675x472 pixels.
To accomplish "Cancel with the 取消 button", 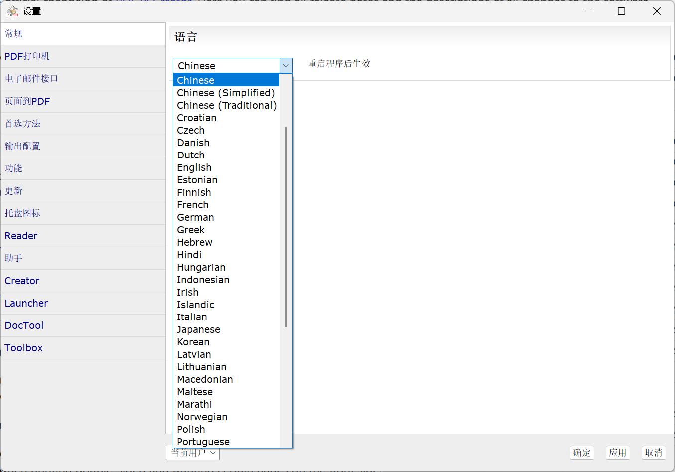I will (653, 453).
